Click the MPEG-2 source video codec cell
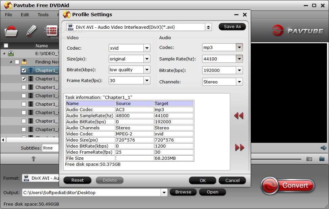Image resolution: width=329 pixels, height=209 pixels. click(x=135, y=134)
